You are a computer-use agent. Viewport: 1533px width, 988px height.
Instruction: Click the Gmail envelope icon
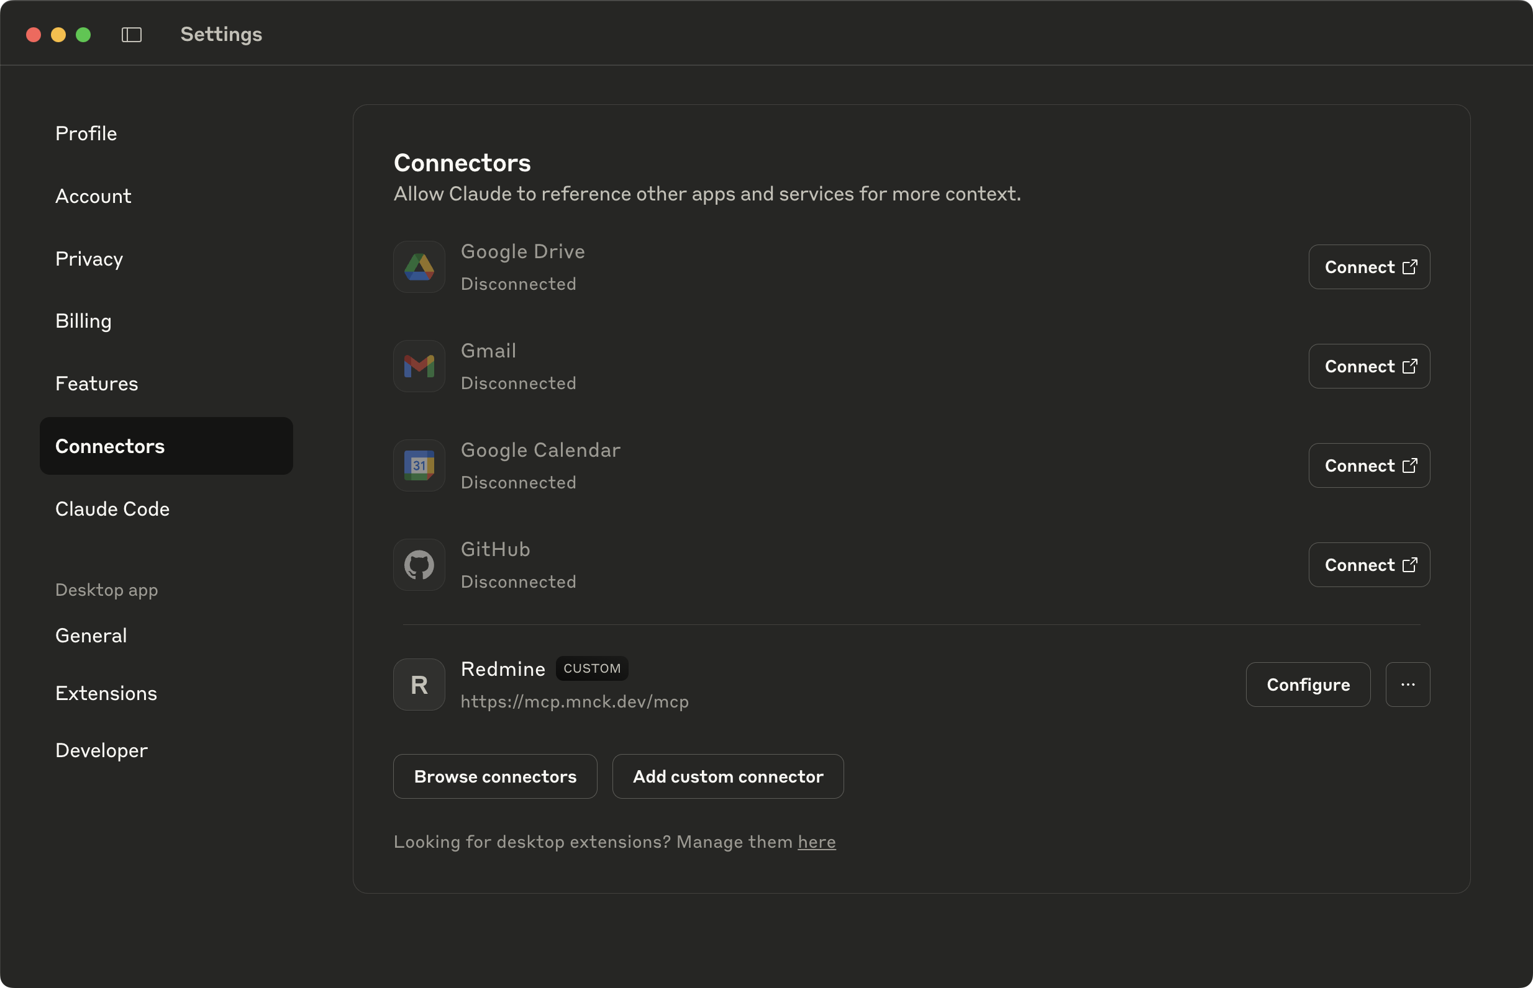419,366
